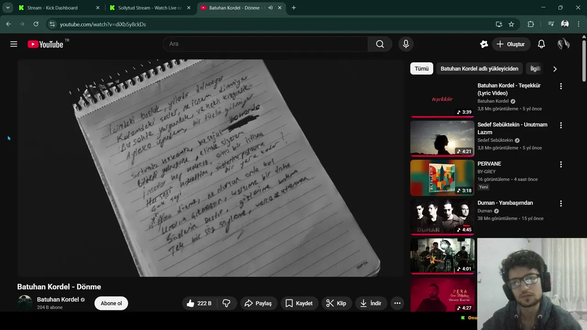
Task: Open Batuhan Kordel channel name link
Action: pyautogui.click(x=58, y=299)
